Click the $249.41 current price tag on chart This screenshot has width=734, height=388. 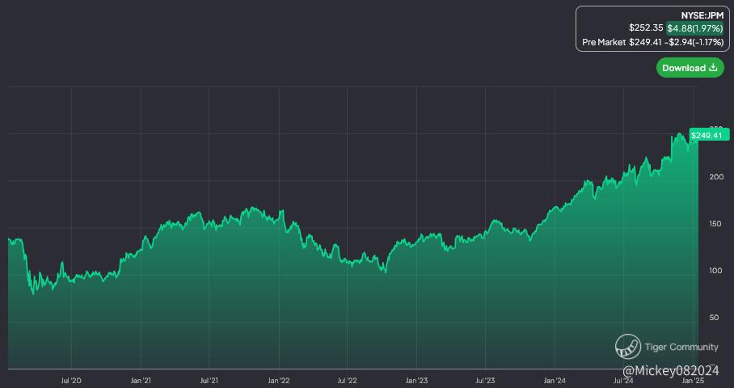[x=709, y=136]
